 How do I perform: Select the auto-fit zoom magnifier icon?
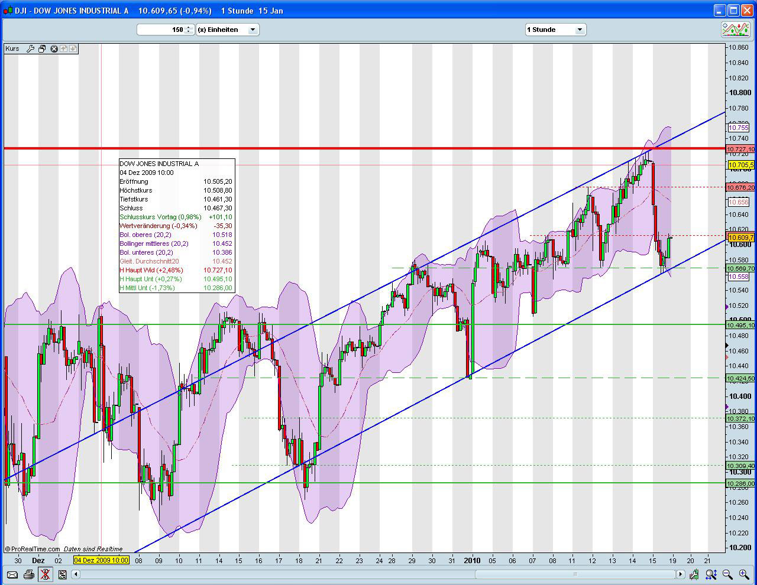click(x=711, y=574)
